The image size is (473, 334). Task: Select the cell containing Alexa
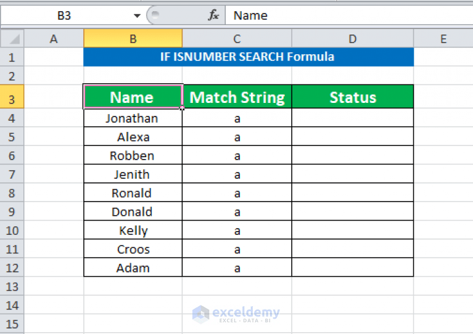(x=133, y=137)
